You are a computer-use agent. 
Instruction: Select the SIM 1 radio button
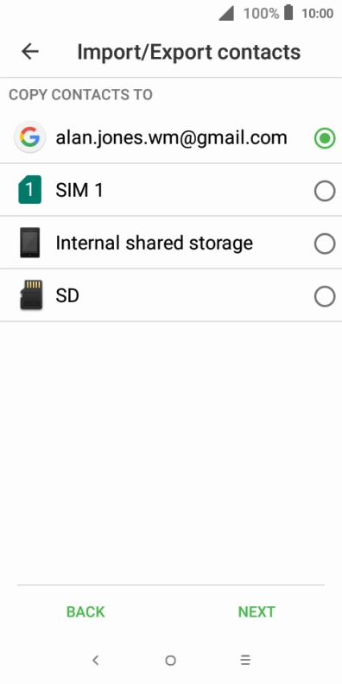(325, 191)
